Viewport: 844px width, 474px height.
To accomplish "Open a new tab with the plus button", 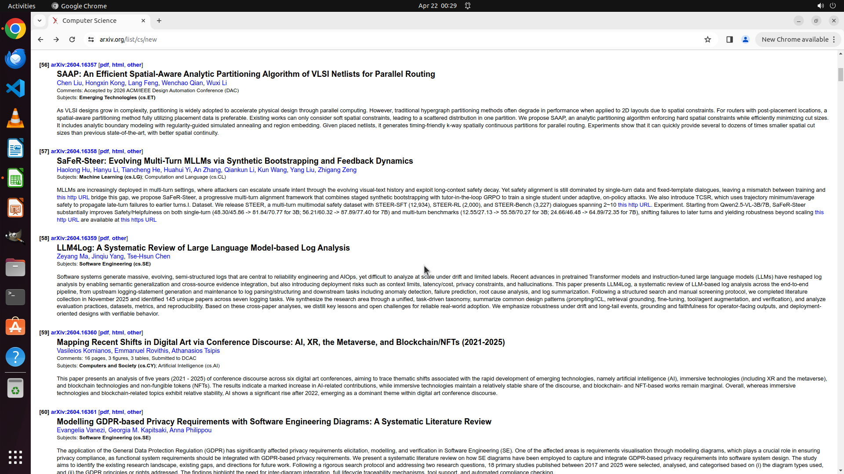I will [159, 21].
